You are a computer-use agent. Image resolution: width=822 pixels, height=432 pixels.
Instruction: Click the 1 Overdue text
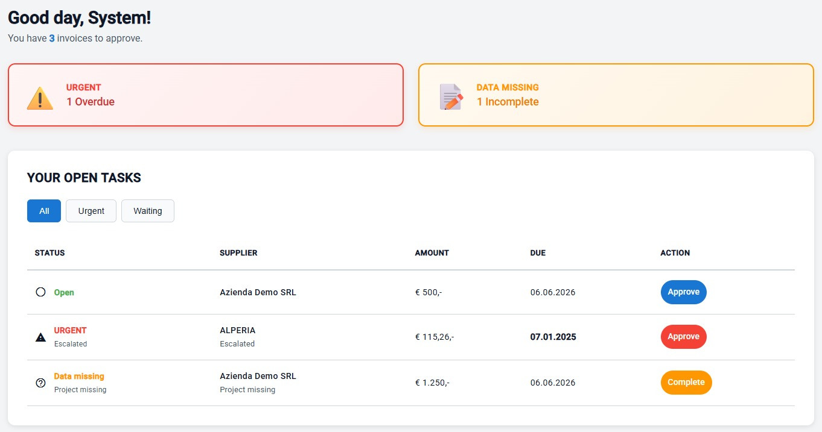[91, 102]
